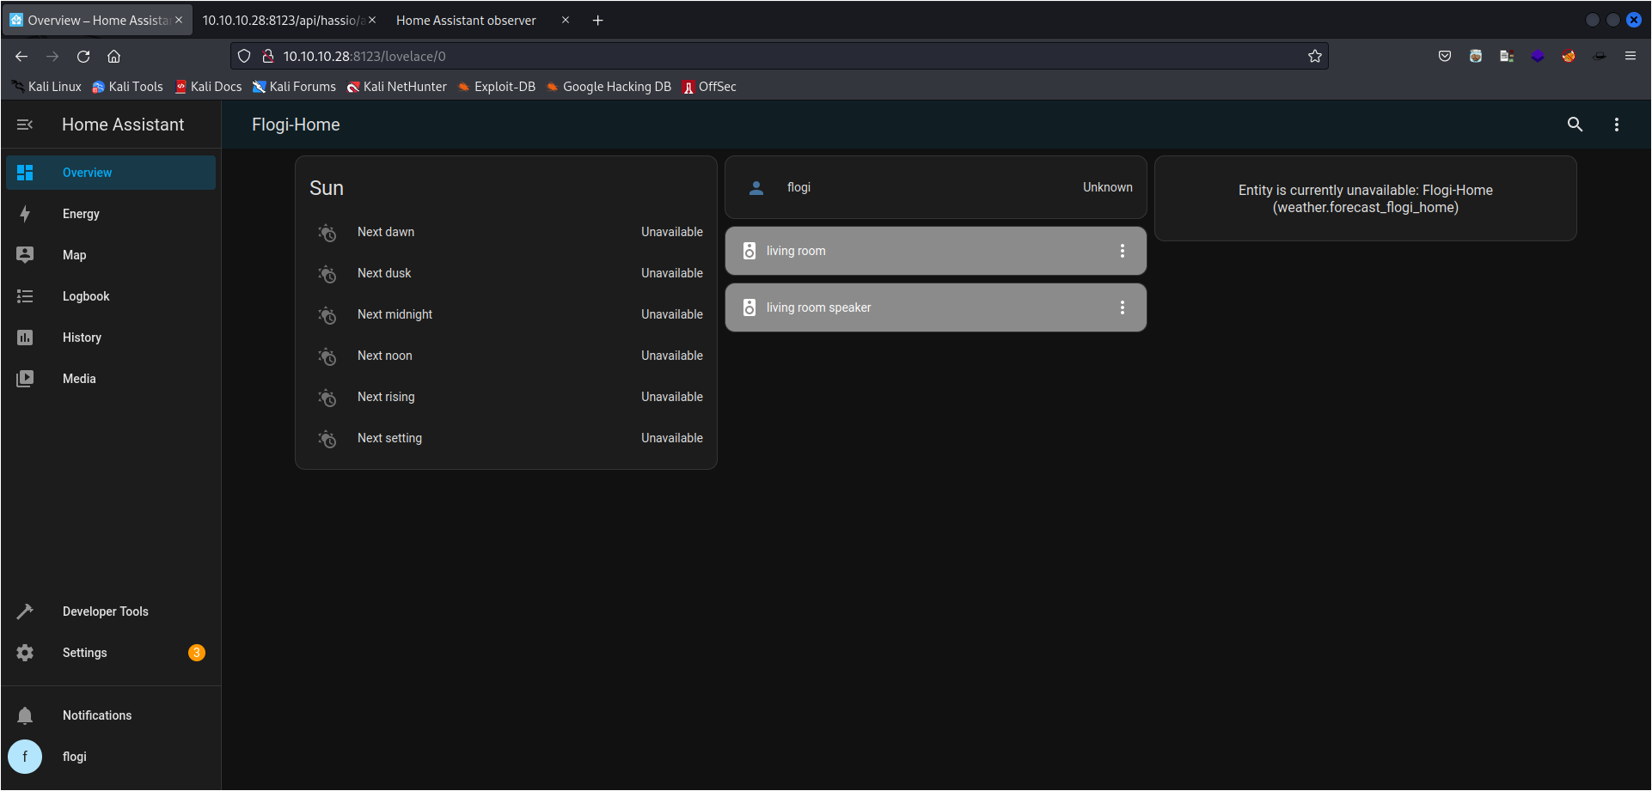This screenshot has height=791, width=1652.
Task: Open Notifications panel
Action: click(x=111, y=715)
